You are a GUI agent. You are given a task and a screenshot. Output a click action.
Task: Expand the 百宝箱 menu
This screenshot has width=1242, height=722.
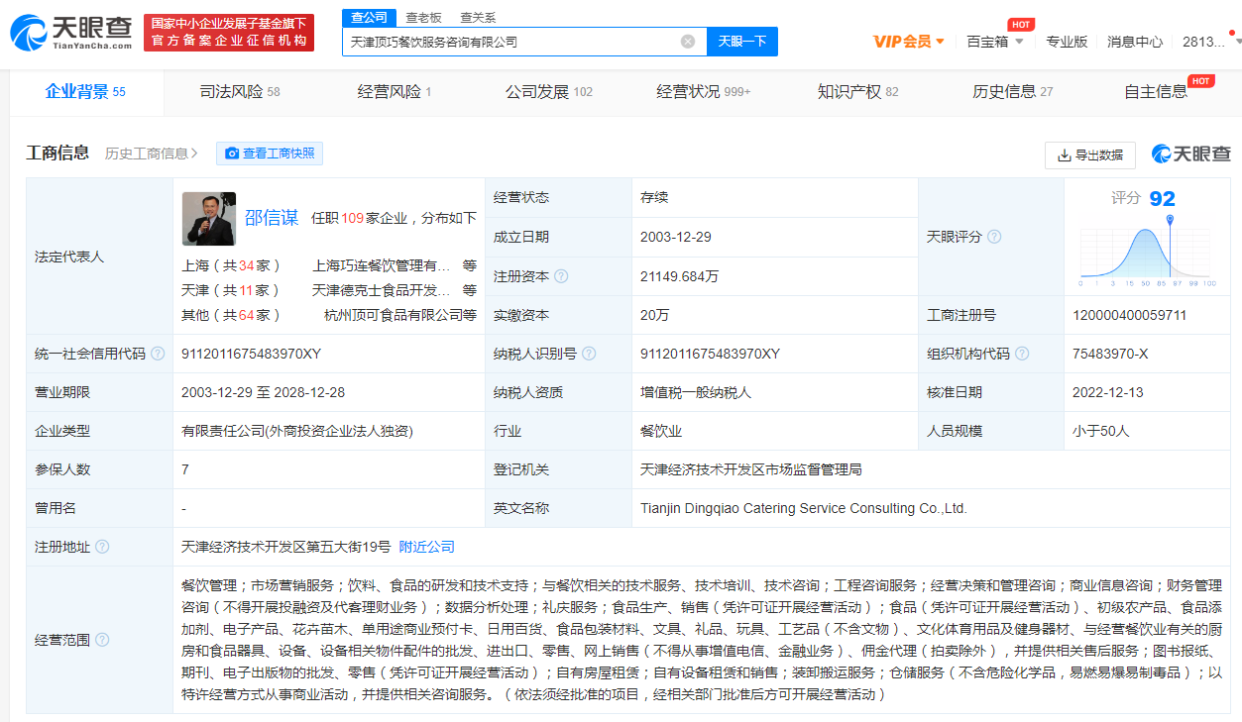click(x=995, y=42)
